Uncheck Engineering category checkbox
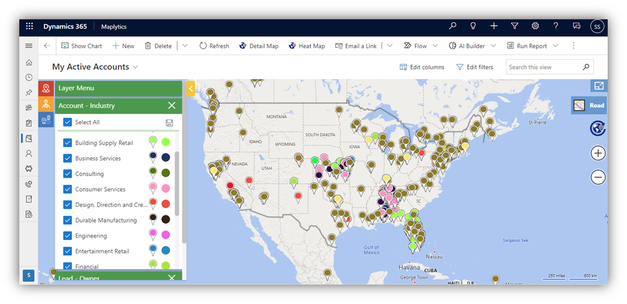 (x=68, y=236)
